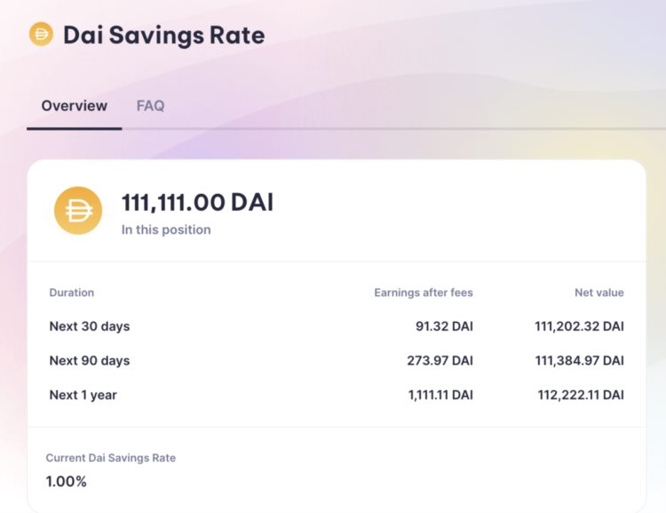The image size is (666, 513).
Task: Click the large DAI coin icon in card
Action: pyautogui.click(x=78, y=211)
